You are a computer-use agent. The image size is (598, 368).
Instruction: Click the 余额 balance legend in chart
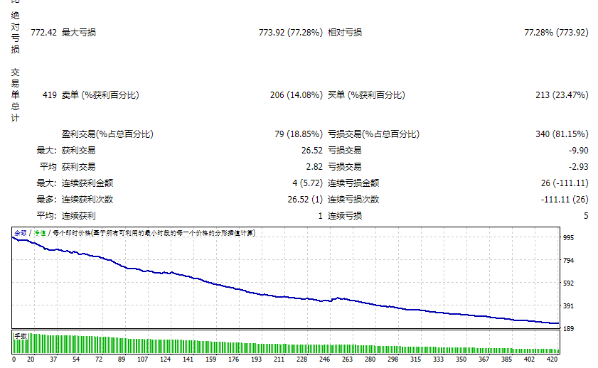coord(21,233)
